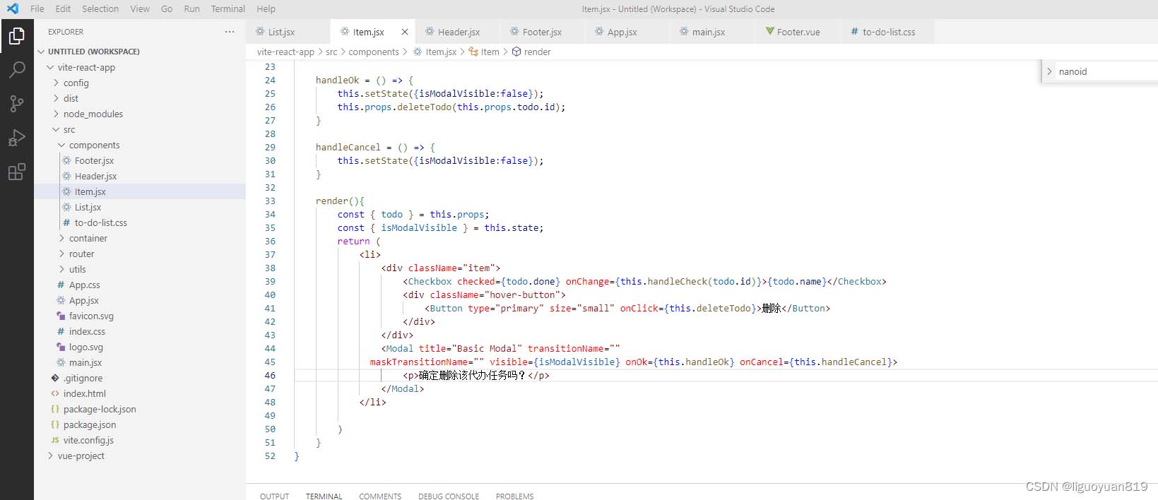Open the Source Control view icon
Viewport: 1158px width, 500px height.
(16, 104)
